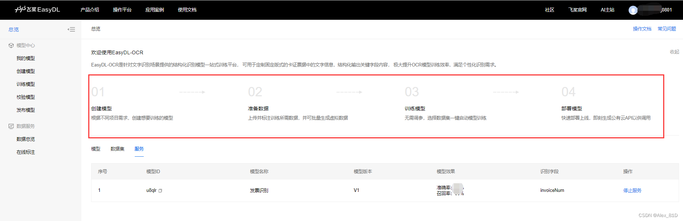Open 操作平台 in top navigation
Viewport: 683px width, 221px height.
point(122,10)
